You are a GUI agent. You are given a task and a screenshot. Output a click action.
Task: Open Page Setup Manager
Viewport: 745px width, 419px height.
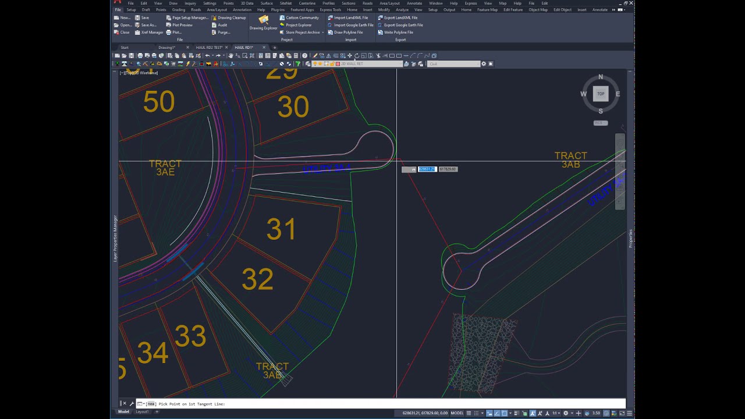(187, 18)
